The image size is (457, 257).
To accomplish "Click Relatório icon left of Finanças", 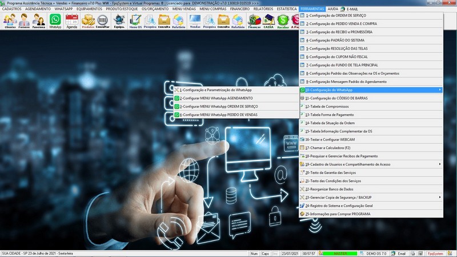I will (238, 21).
